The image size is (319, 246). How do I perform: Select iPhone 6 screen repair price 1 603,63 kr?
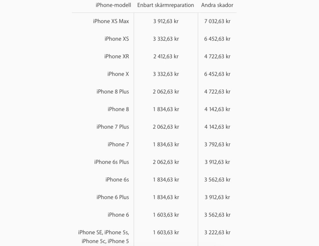(166, 215)
